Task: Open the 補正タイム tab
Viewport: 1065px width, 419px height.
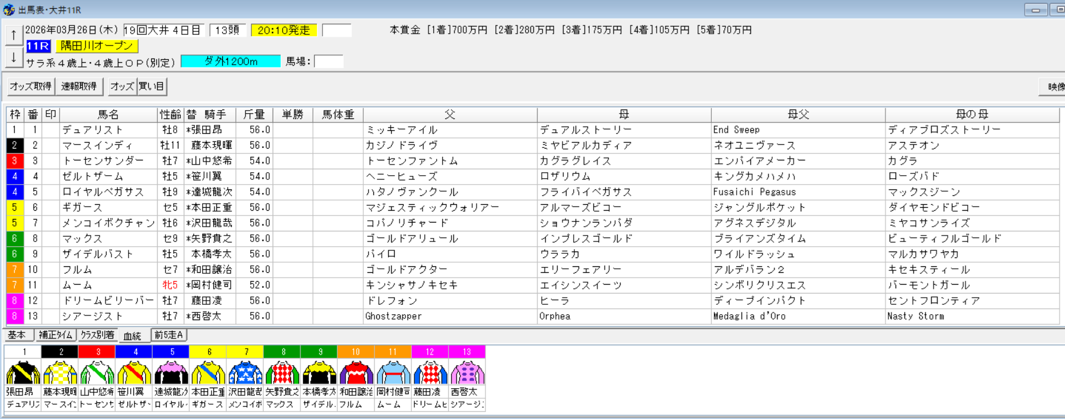Action: click(x=56, y=335)
